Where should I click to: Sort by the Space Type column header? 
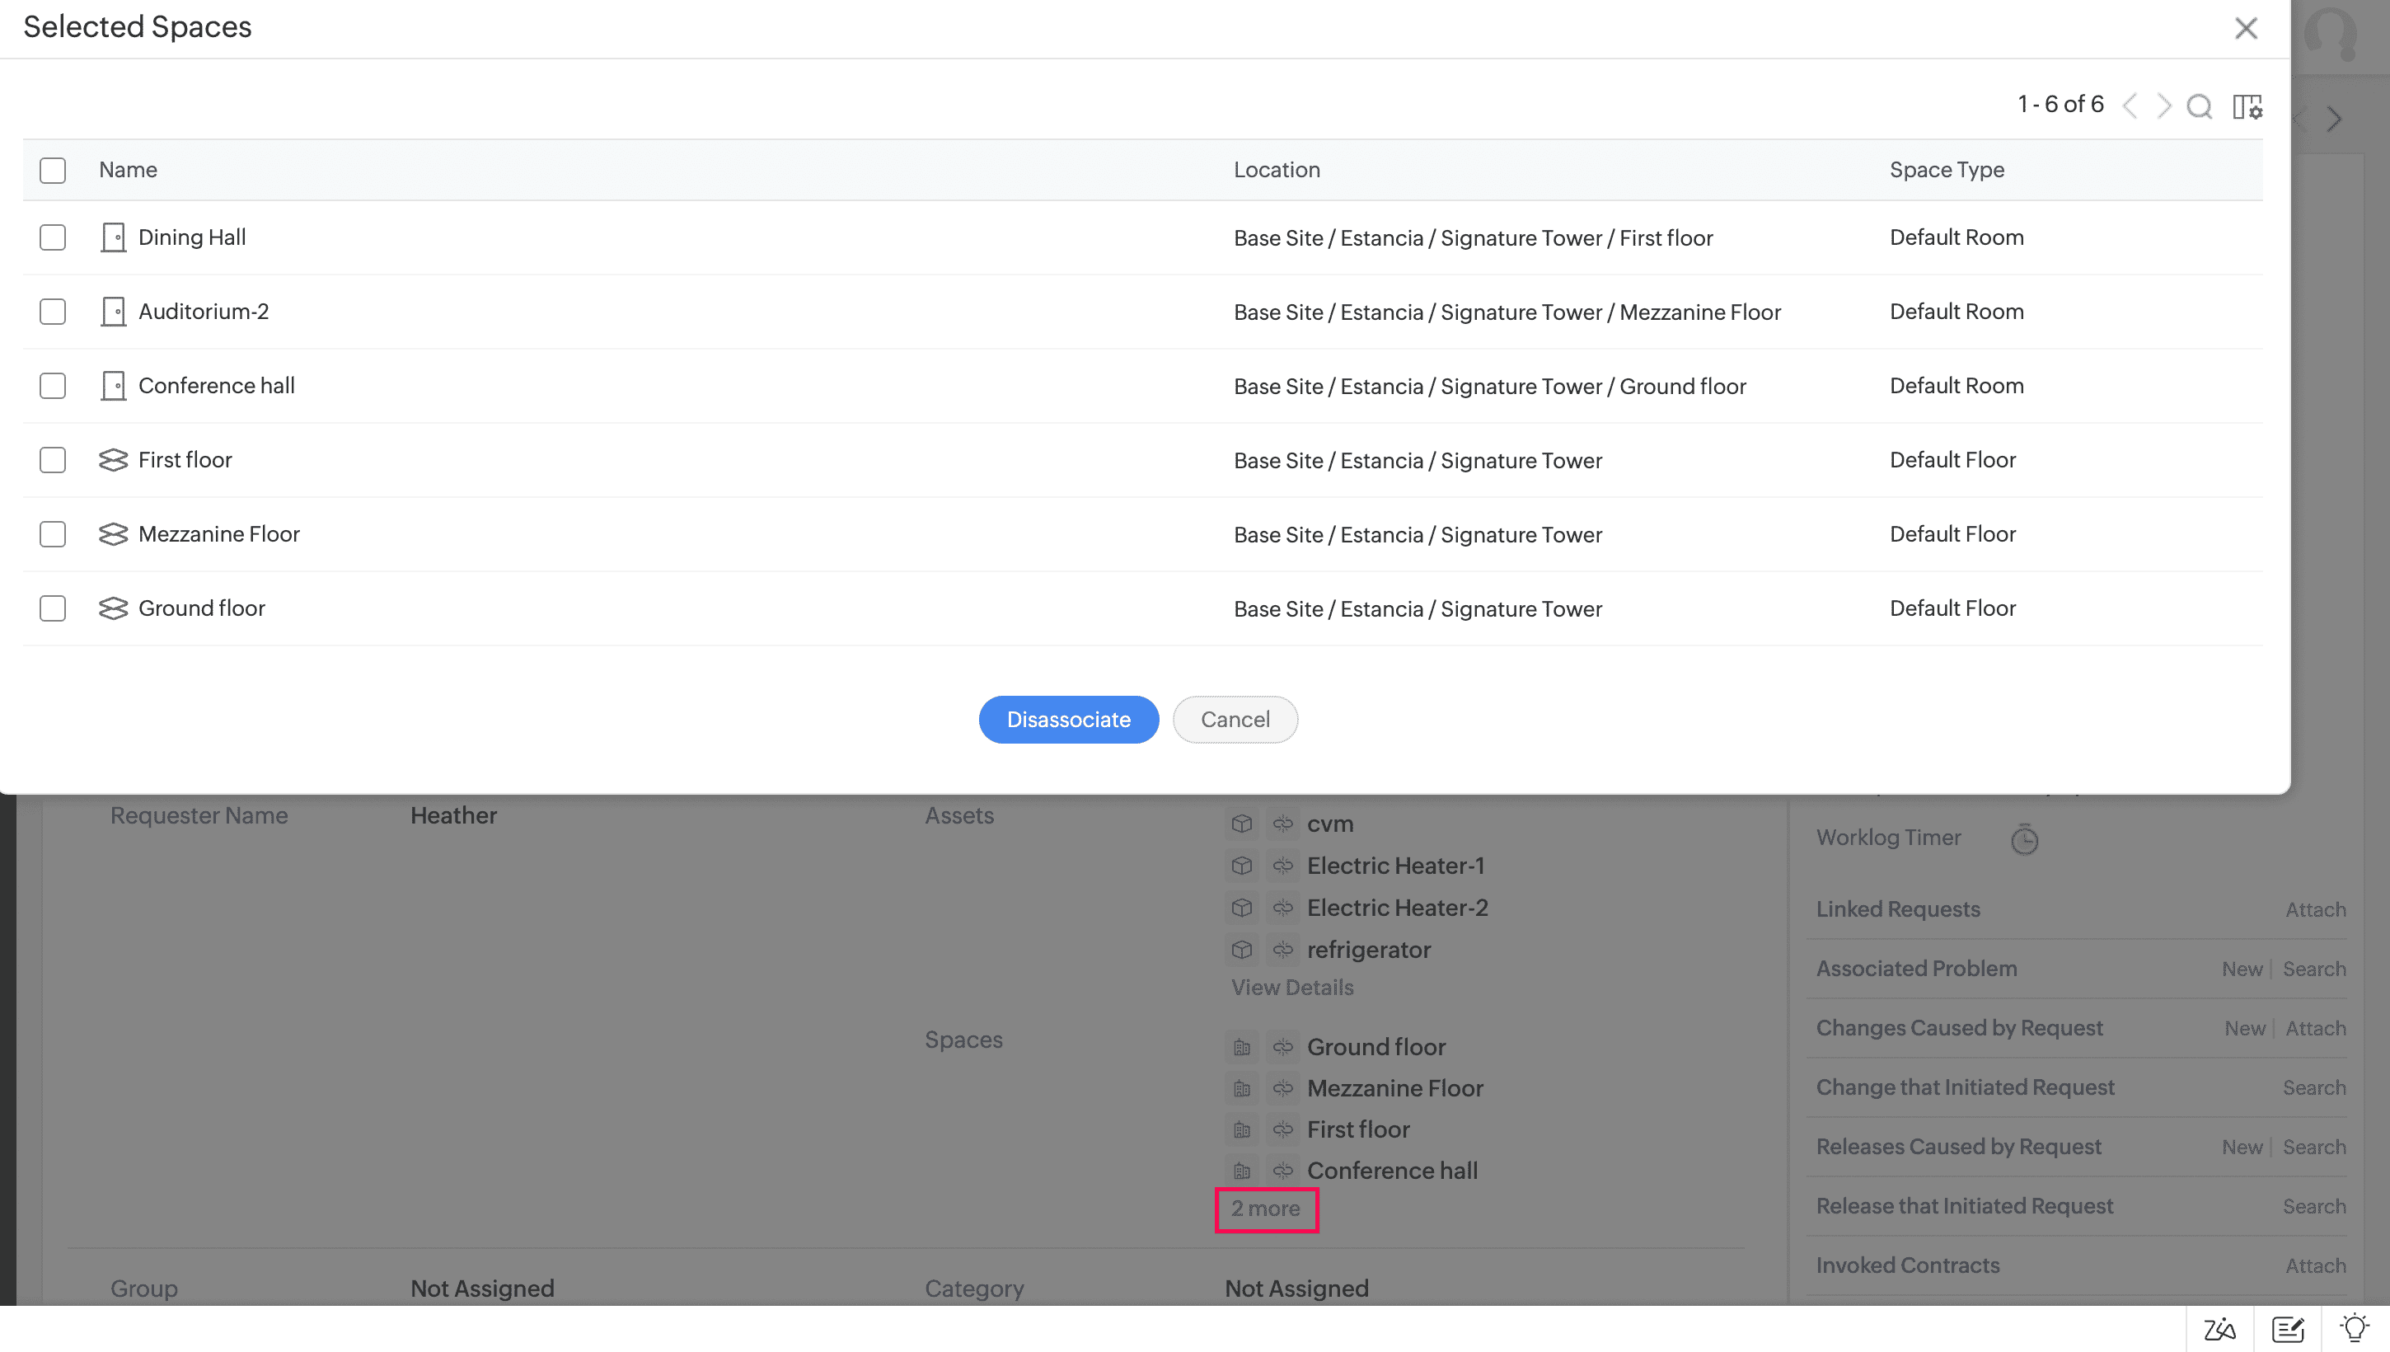(1947, 170)
